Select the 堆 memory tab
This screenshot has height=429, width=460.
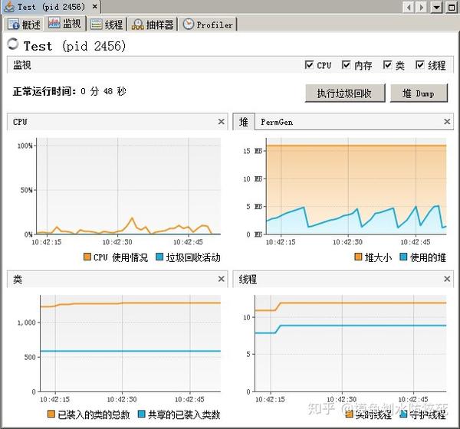244,122
